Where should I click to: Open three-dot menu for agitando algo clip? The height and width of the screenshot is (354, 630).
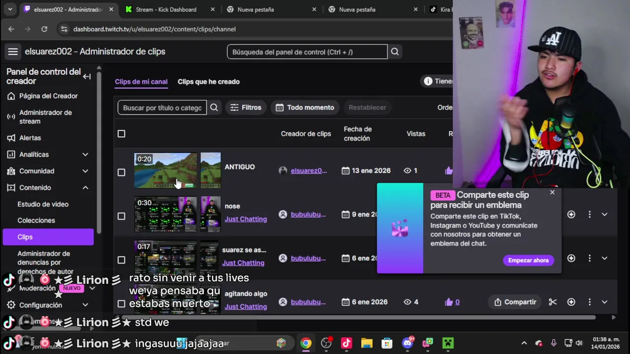(x=589, y=302)
